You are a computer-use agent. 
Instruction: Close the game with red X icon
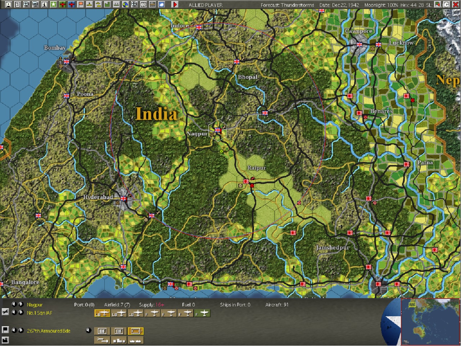coord(455,4)
